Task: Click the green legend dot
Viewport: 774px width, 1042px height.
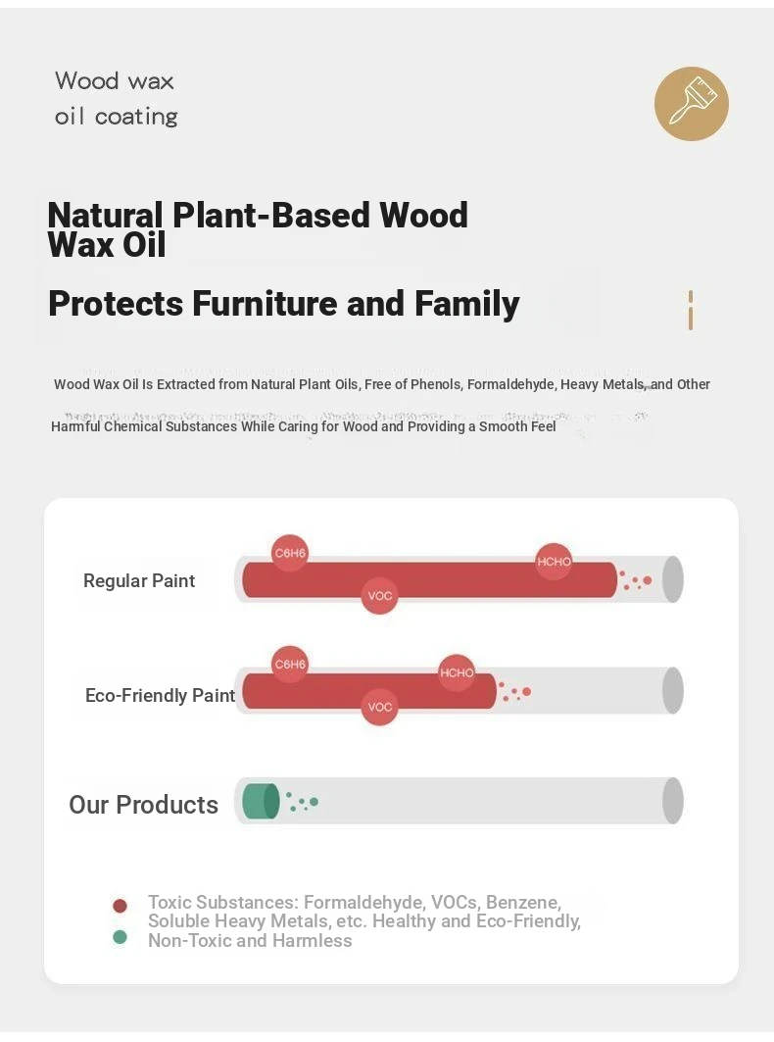Action: point(121,937)
